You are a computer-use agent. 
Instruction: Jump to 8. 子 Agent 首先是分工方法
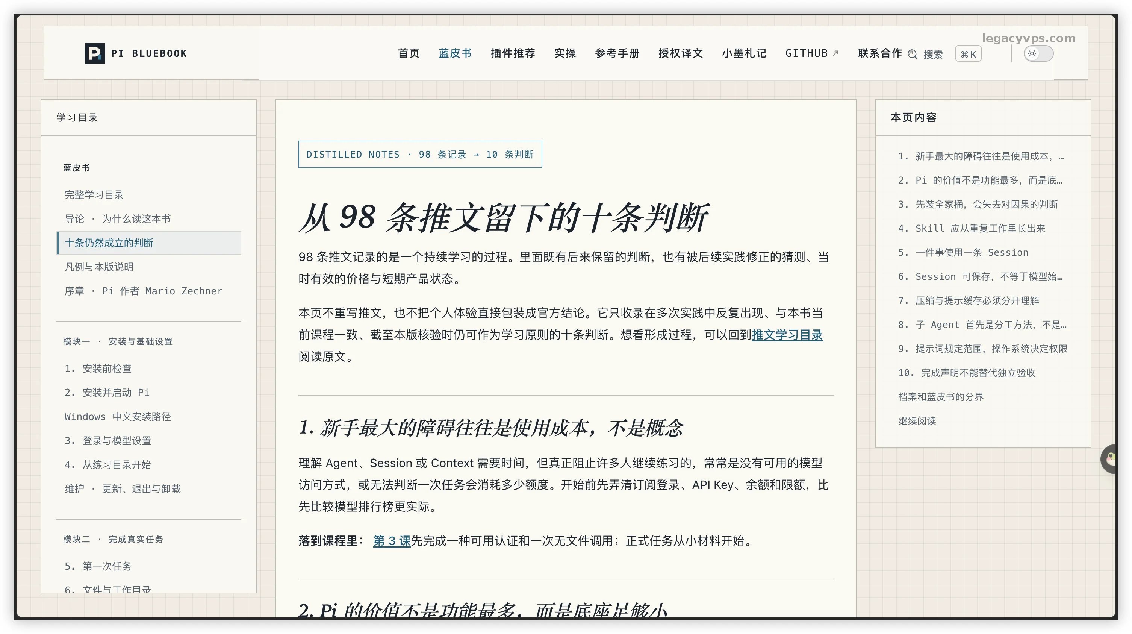(x=982, y=325)
